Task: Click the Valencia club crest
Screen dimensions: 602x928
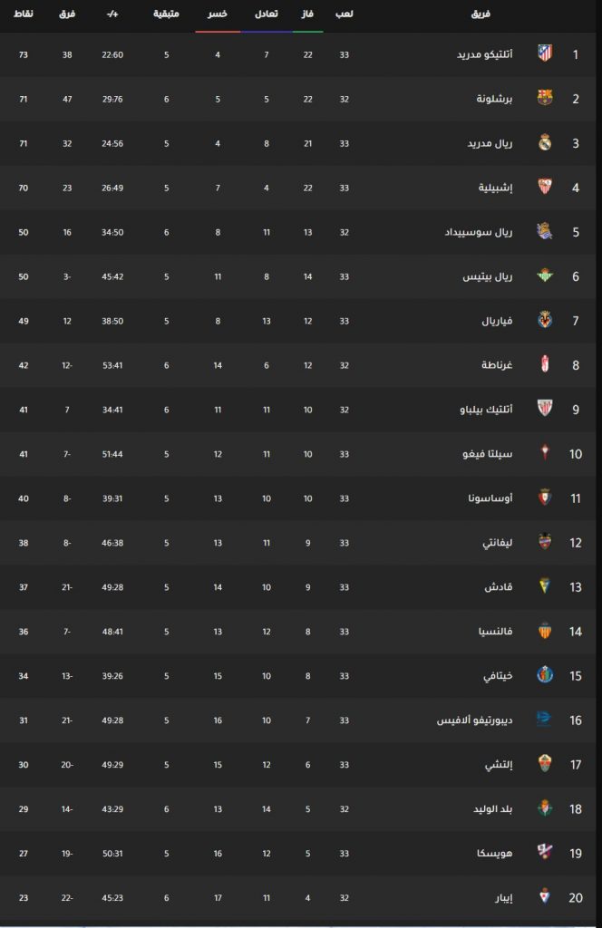Action: [x=545, y=631]
